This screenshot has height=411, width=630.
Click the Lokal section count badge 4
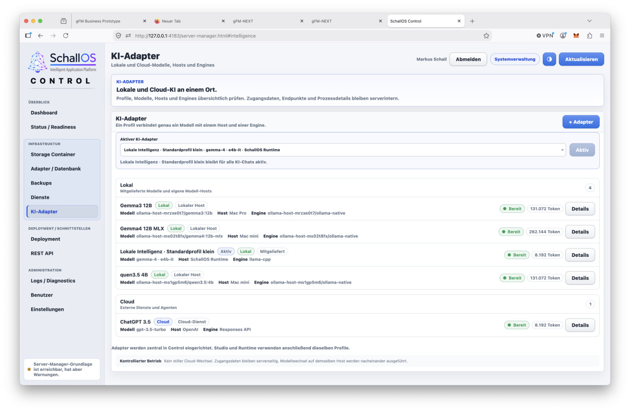click(590, 188)
